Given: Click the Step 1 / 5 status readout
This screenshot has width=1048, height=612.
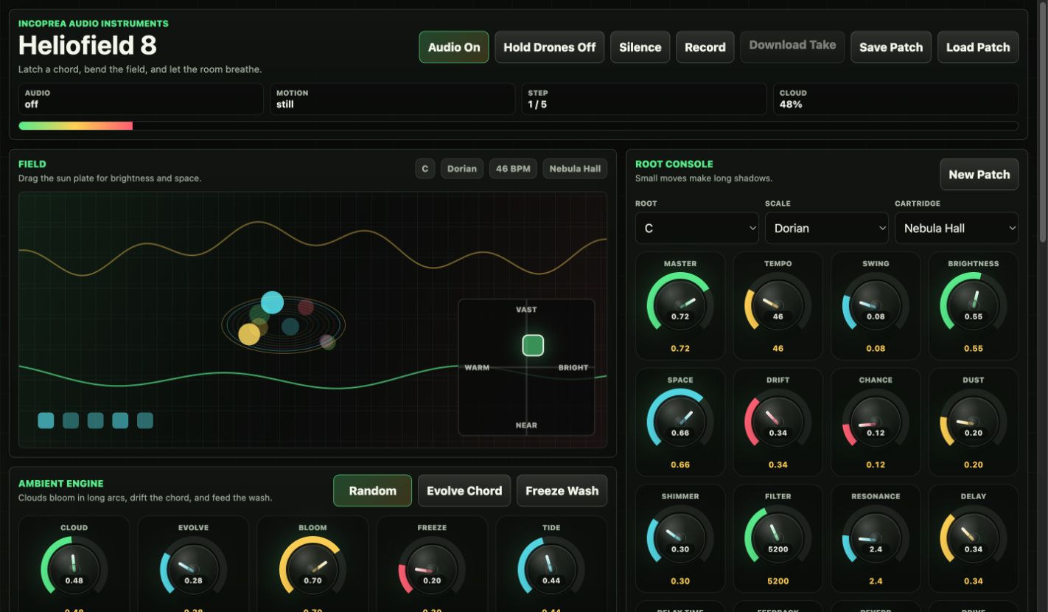Looking at the screenshot, I should click(x=644, y=99).
